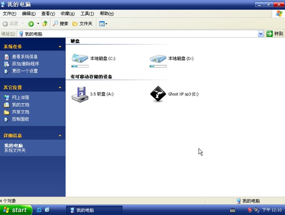This screenshot has height=215, width=285.
Task: Click the Windows flag logo
Action: [279, 14]
